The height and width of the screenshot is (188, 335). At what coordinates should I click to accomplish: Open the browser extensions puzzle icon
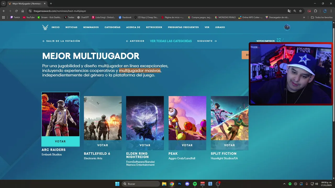point(315,11)
